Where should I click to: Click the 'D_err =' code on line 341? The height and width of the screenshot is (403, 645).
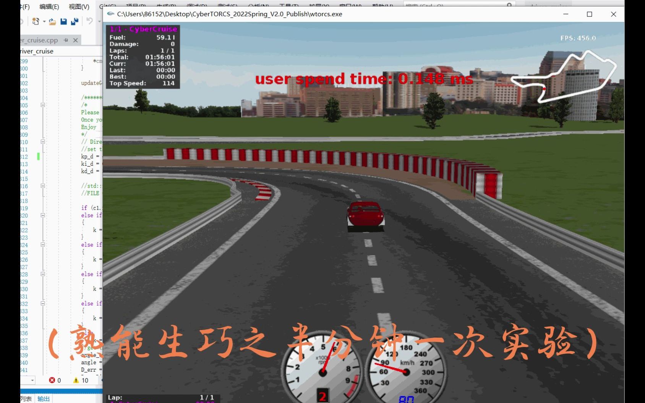[91, 370]
